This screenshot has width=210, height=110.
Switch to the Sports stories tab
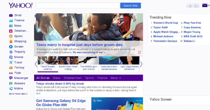tap(89, 78)
